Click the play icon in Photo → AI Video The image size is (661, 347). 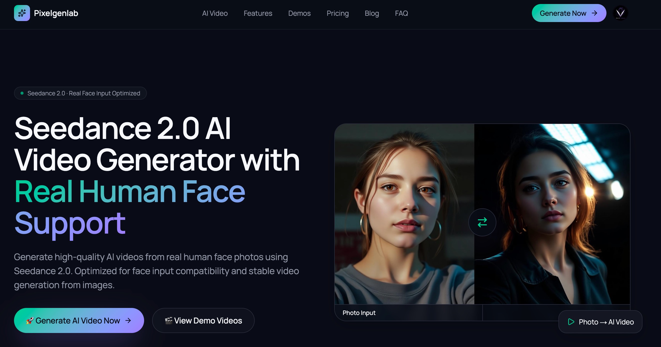click(571, 322)
